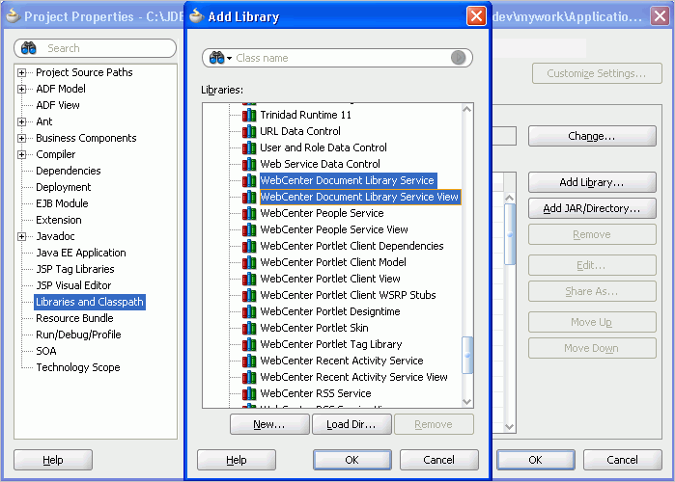Click the User and Role Data Control icon

tap(249, 147)
